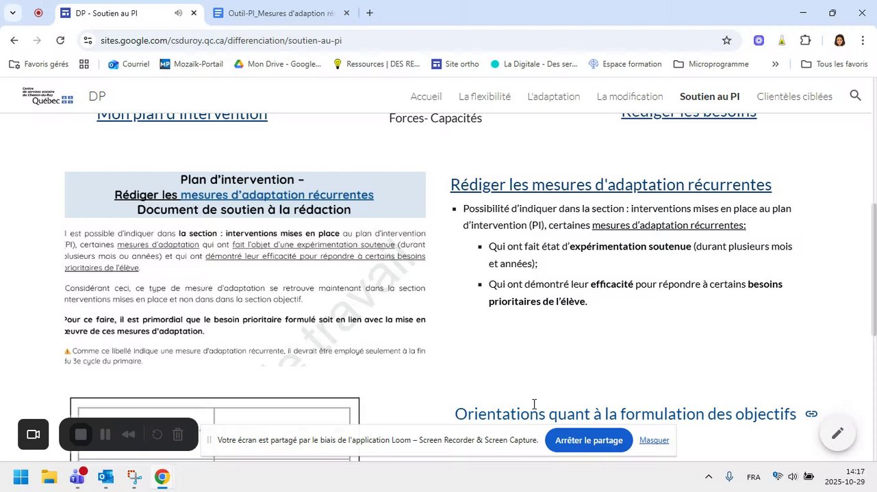877x492 pixels.
Task: Click Arrêter le partage button
Action: [x=589, y=440]
